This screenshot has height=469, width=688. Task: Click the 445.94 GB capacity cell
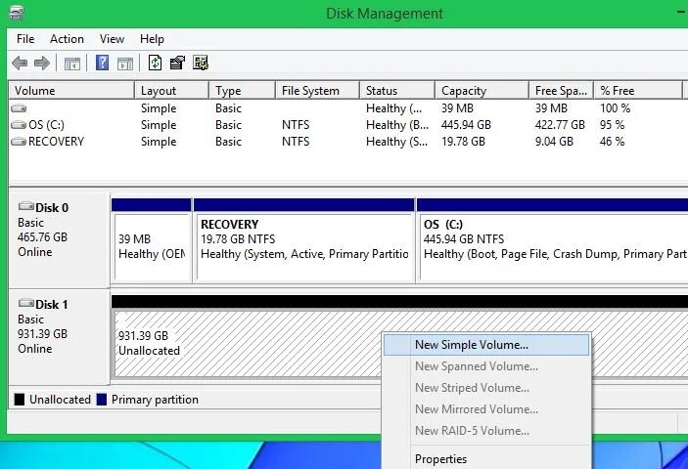tap(466, 125)
